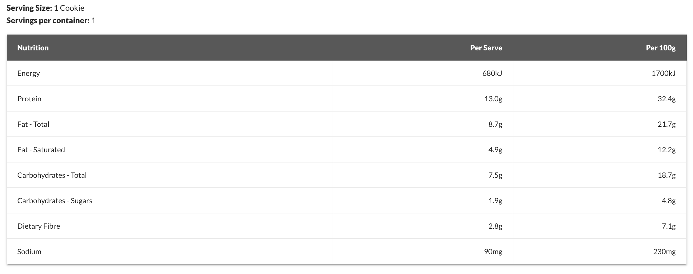Click the 90mg sodium per serve value
Image resolution: width=693 pixels, height=274 pixels.
click(x=493, y=252)
